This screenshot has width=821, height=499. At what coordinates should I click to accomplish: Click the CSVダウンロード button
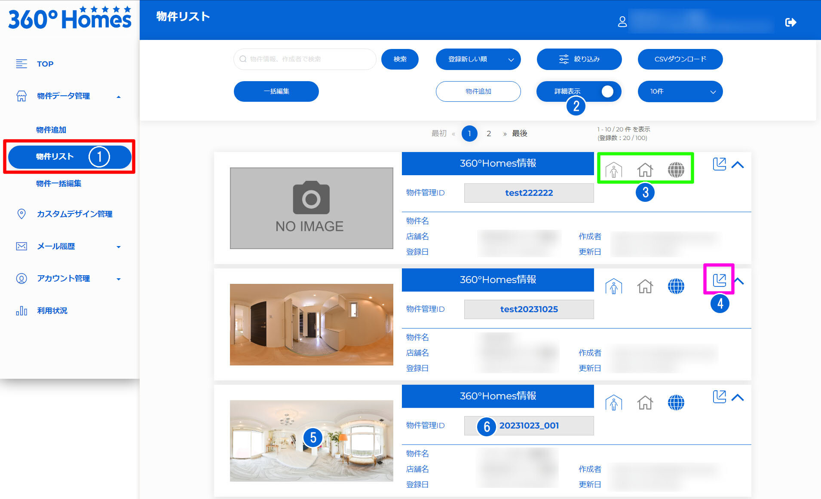tap(680, 59)
